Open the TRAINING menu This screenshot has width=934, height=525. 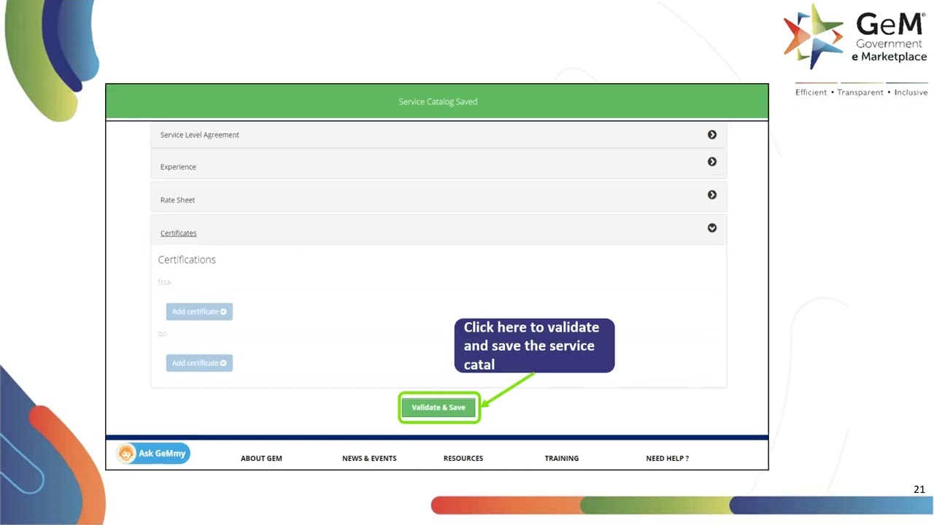tap(562, 459)
